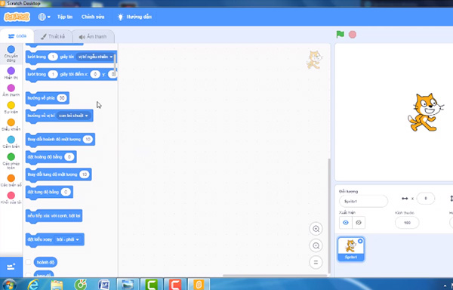Click value 90 in hướng về phía block

coord(62,98)
